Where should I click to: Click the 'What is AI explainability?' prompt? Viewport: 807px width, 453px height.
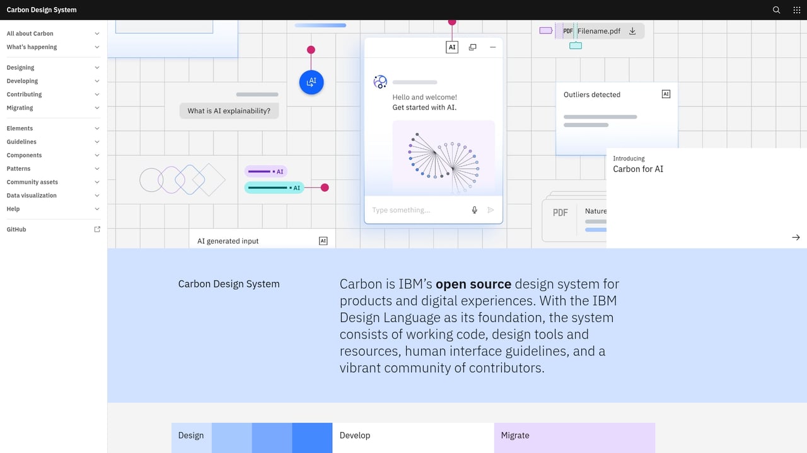tap(229, 111)
